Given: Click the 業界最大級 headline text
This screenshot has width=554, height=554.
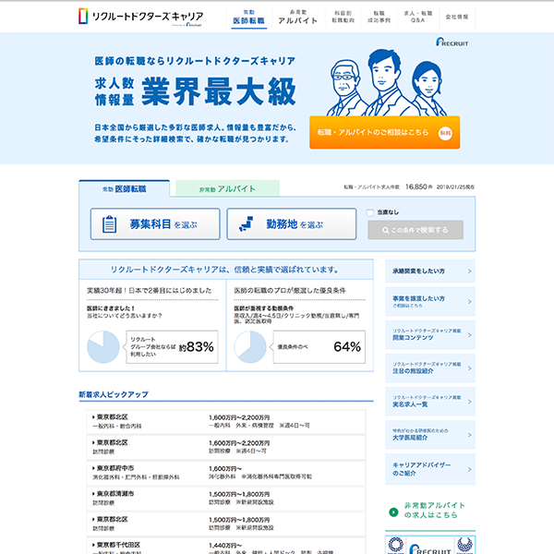Looking at the screenshot, I should pos(219,91).
